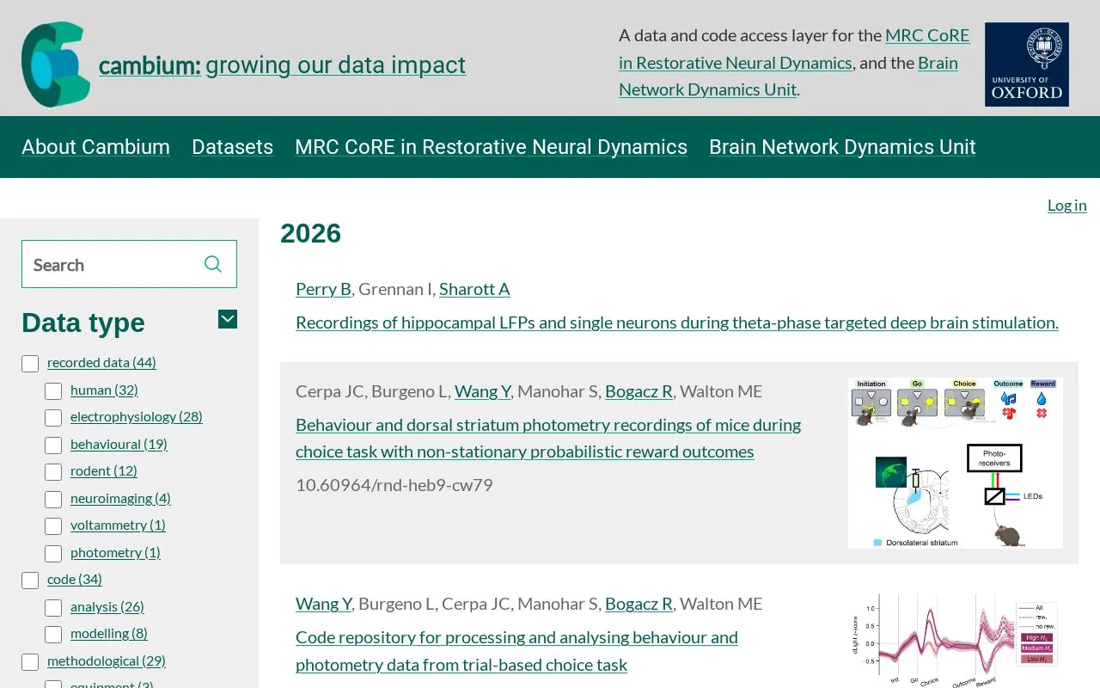The image size is (1100, 688).
Task: Open the dorsal striatum photometry recordings dataset
Action: tap(548, 438)
